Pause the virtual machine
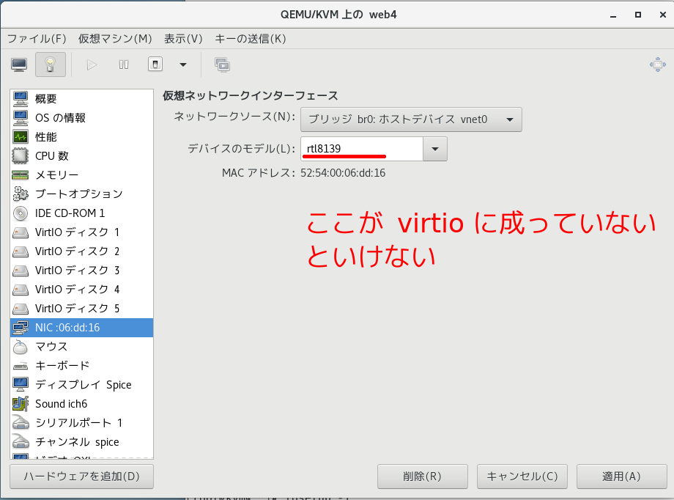 click(124, 65)
